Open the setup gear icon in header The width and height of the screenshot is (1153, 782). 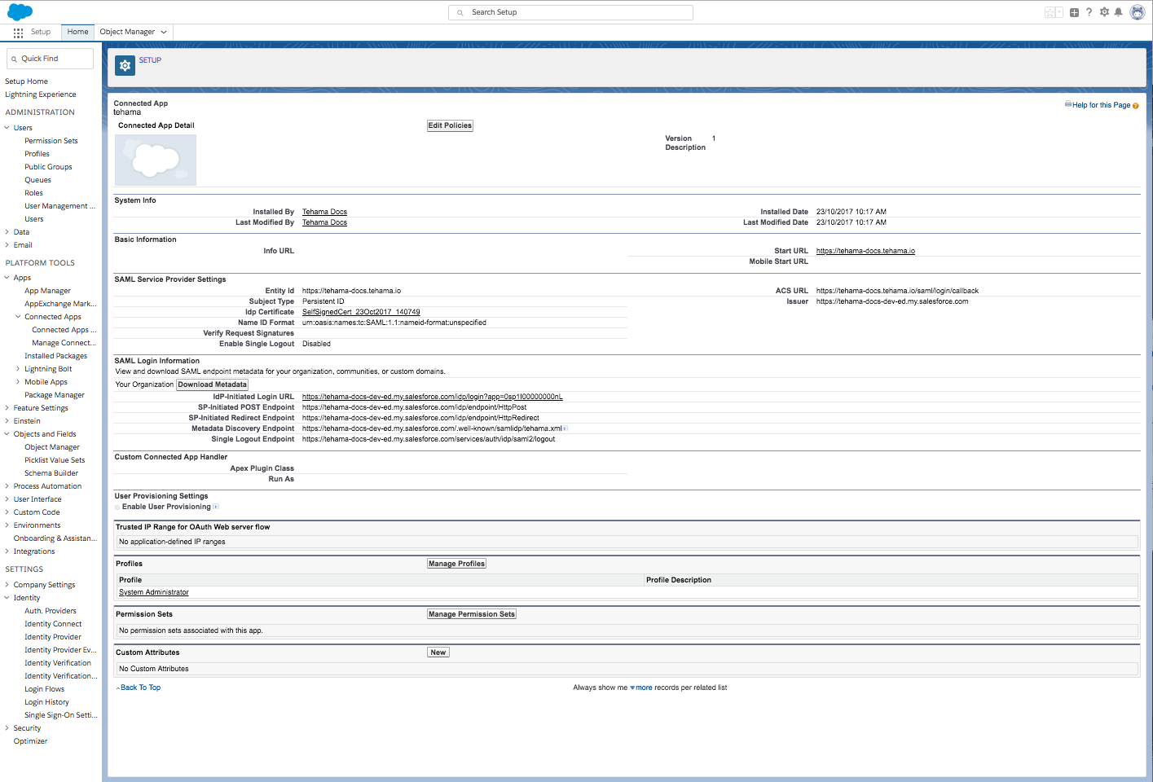1104,12
